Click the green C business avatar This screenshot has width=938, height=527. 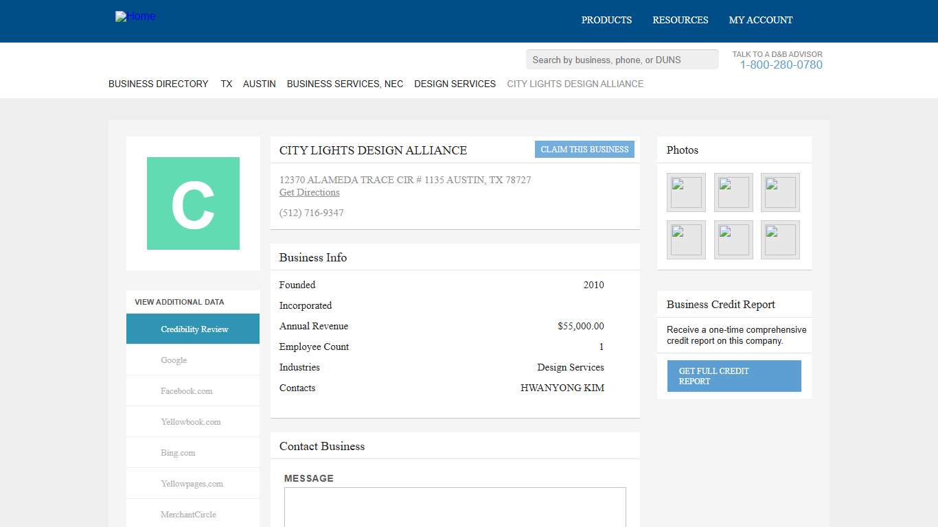(x=193, y=203)
